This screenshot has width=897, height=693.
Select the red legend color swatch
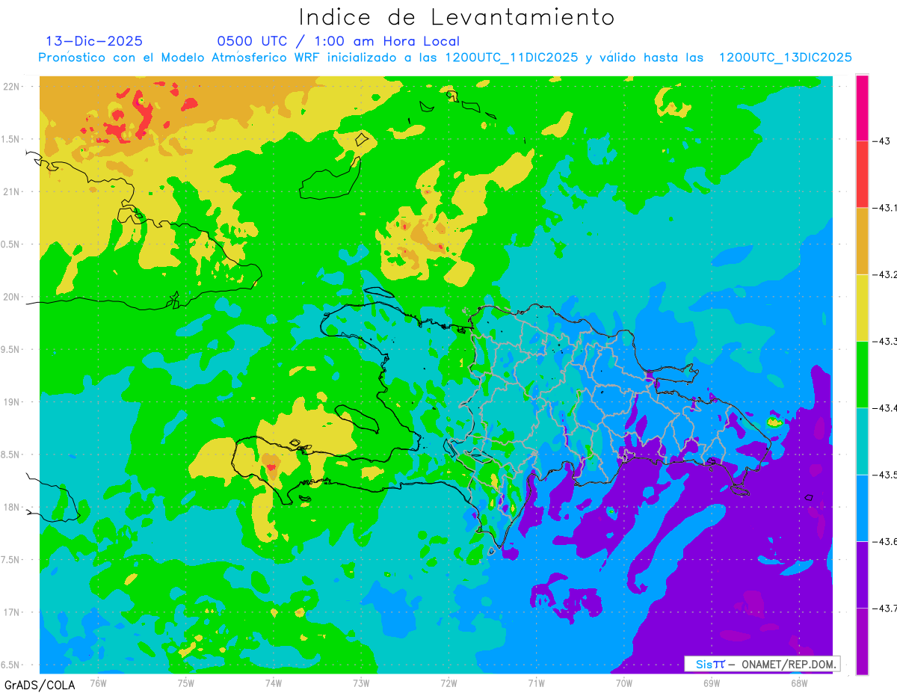[862, 174]
